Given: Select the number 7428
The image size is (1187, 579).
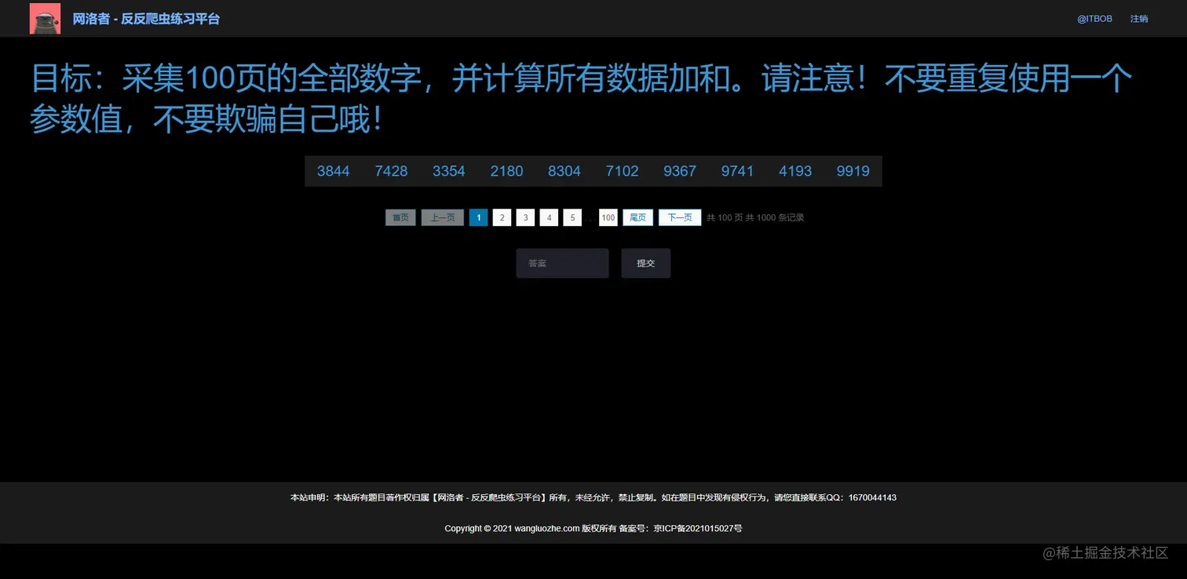Looking at the screenshot, I should point(391,171).
